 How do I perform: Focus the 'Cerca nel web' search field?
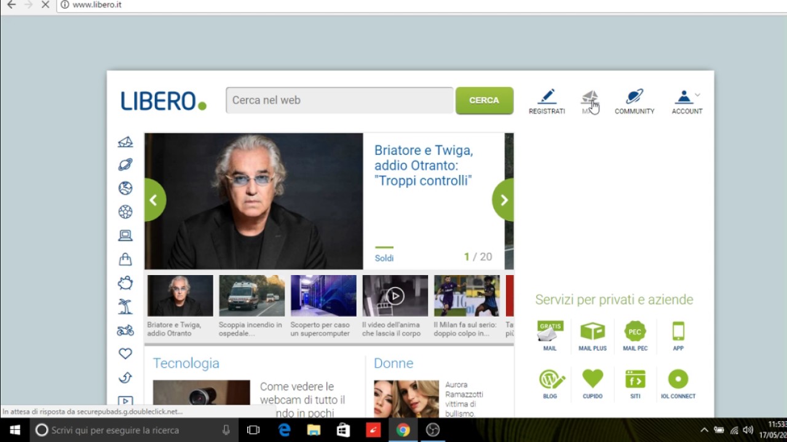click(339, 100)
